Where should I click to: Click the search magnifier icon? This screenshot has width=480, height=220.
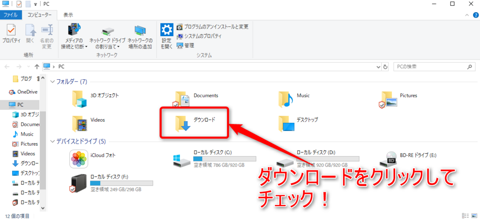pos(470,67)
